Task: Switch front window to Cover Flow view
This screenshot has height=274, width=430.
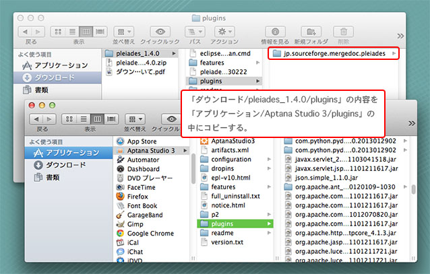Action: (111, 119)
